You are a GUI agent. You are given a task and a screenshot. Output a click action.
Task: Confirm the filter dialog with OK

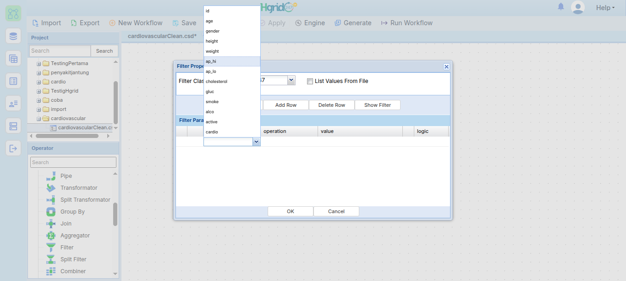[291, 211]
